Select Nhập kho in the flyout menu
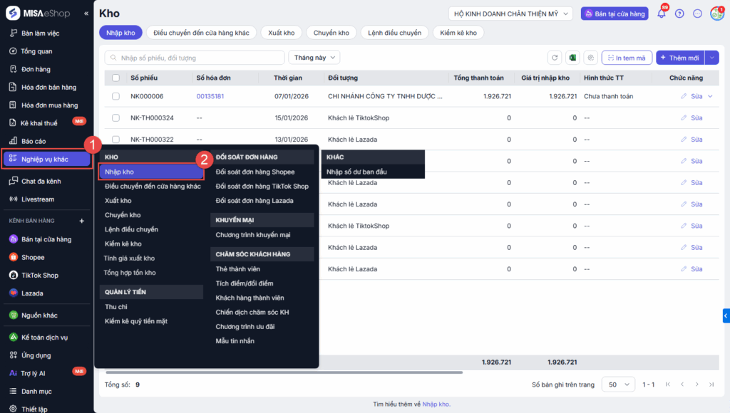730x413 pixels. pyautogui.click(x=151, y=172)
